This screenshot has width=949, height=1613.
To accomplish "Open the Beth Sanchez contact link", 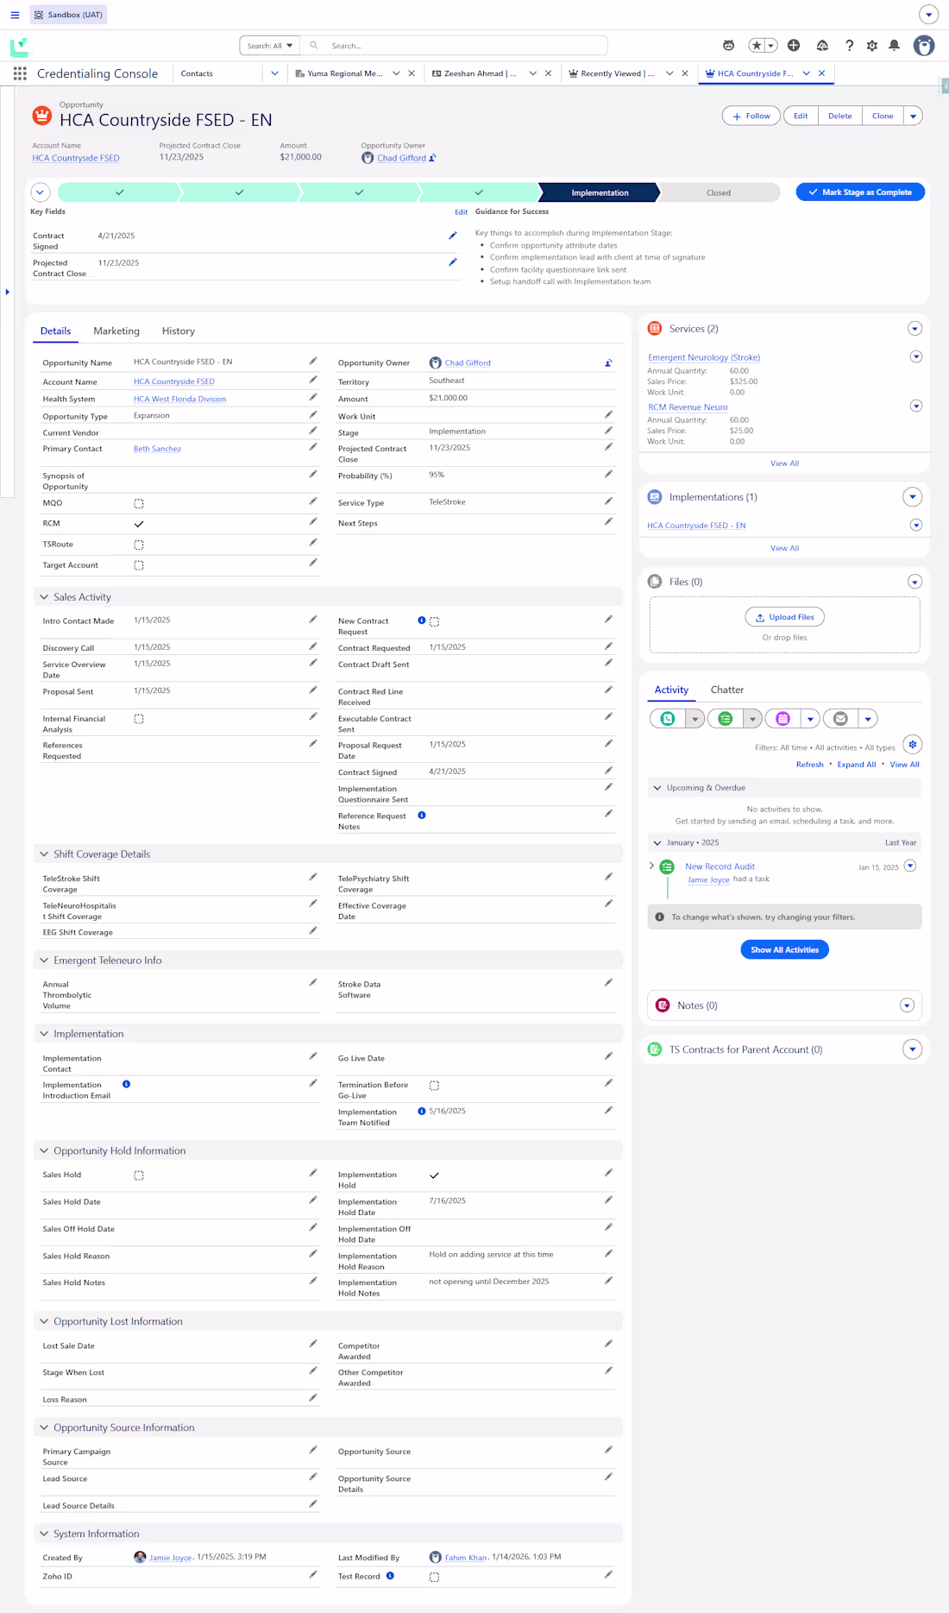I will click(157, 449).
